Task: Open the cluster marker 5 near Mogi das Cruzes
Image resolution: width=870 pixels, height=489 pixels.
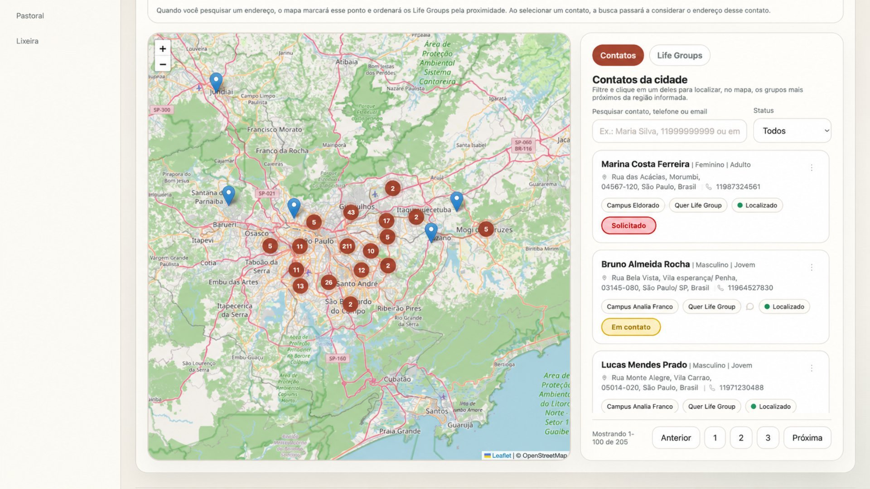Action: click(x=486, y=229)
